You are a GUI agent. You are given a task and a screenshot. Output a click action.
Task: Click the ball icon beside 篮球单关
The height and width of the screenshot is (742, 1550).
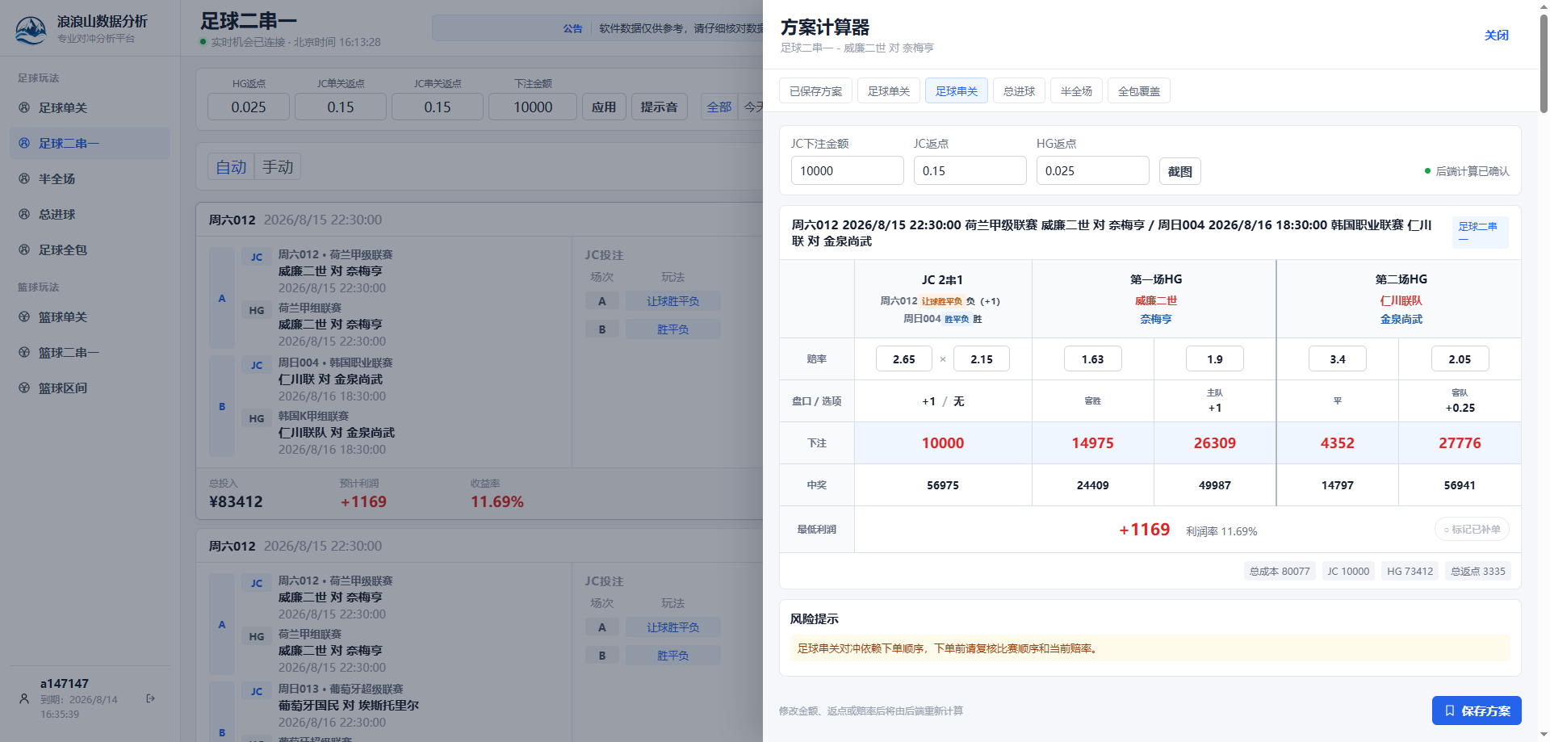pyautogui.click(x=24, y=317)
